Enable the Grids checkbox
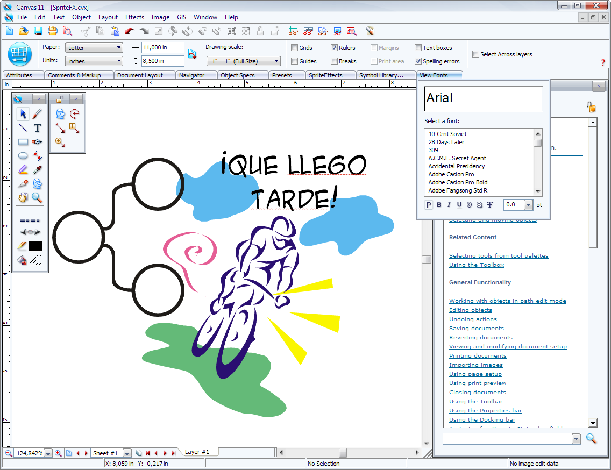This screenshot has height=470, width=611. [295, 47]
